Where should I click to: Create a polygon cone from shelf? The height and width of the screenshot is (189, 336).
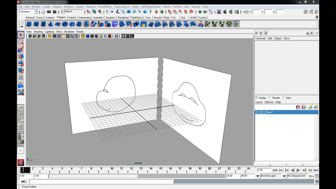(x=50, y=24)
